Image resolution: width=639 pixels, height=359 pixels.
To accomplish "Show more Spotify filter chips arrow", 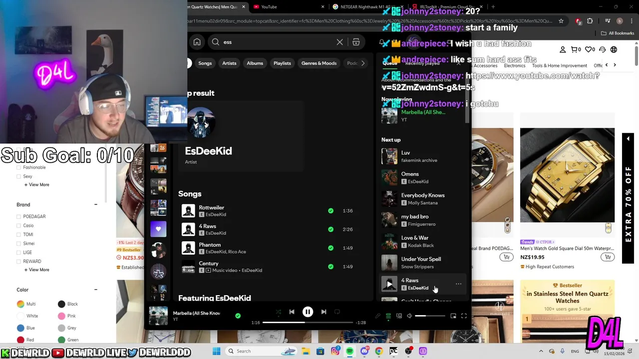I will (x=363, y=63).
